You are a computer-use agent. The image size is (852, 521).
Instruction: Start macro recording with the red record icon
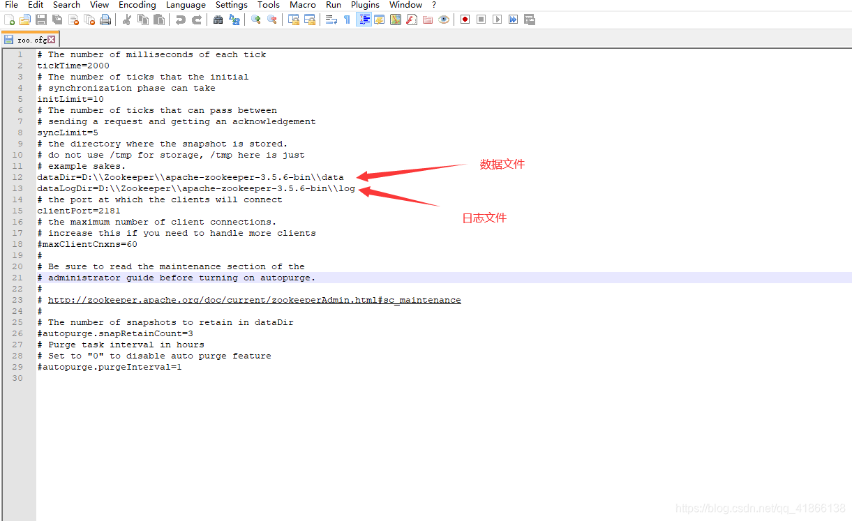point(465,20)
